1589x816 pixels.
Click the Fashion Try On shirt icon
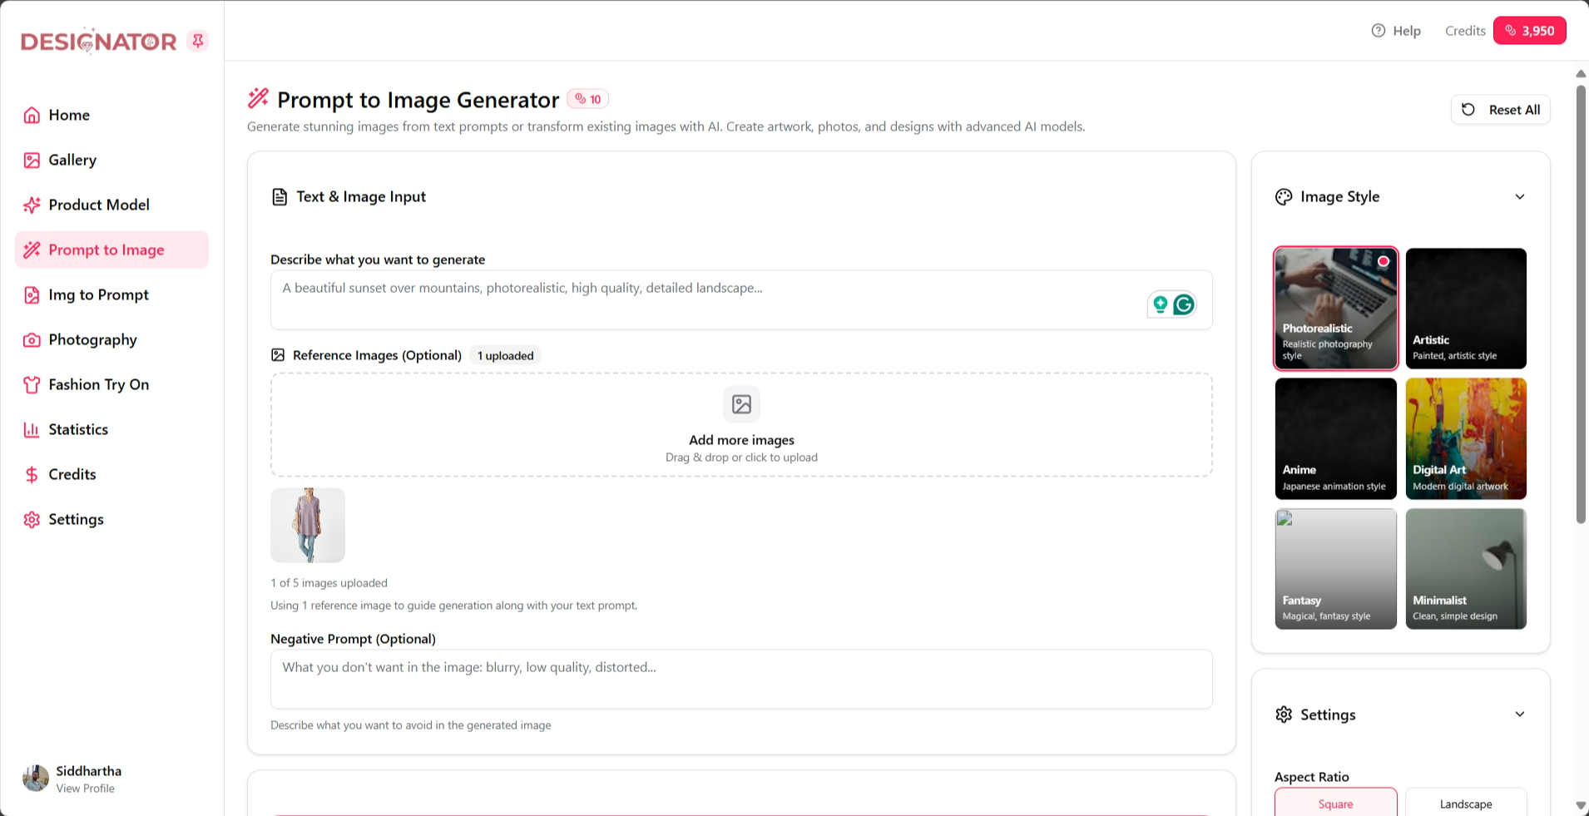pyautogui.click(x=32, y=385)
